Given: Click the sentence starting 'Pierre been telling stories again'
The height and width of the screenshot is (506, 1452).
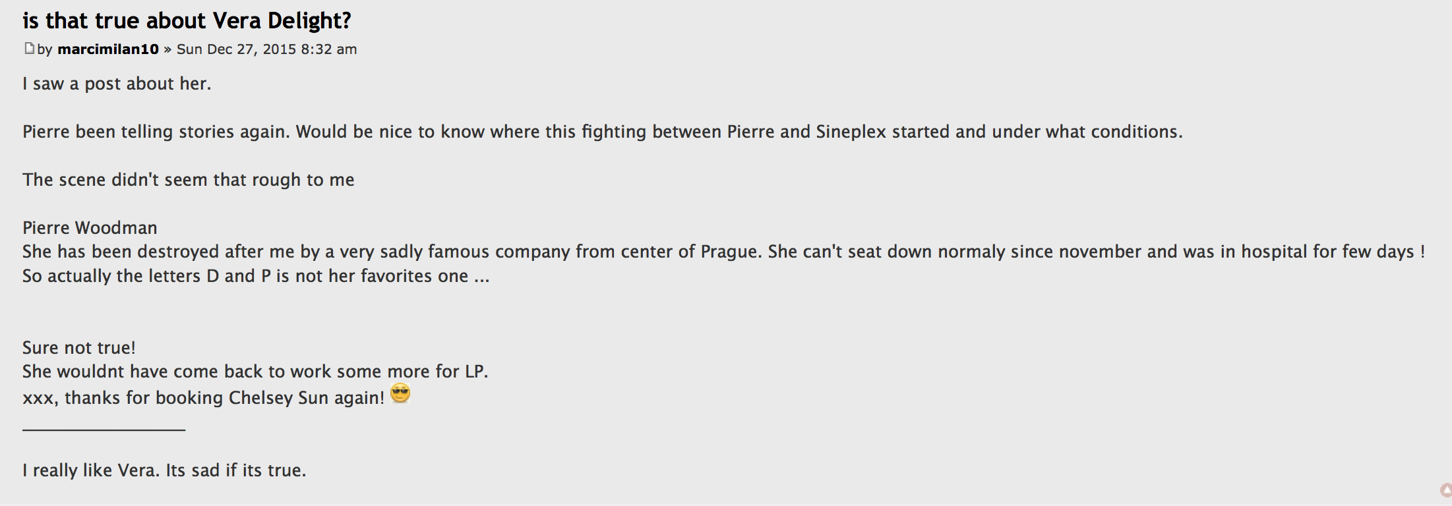Looking at the screenshot, I should 602,132.
